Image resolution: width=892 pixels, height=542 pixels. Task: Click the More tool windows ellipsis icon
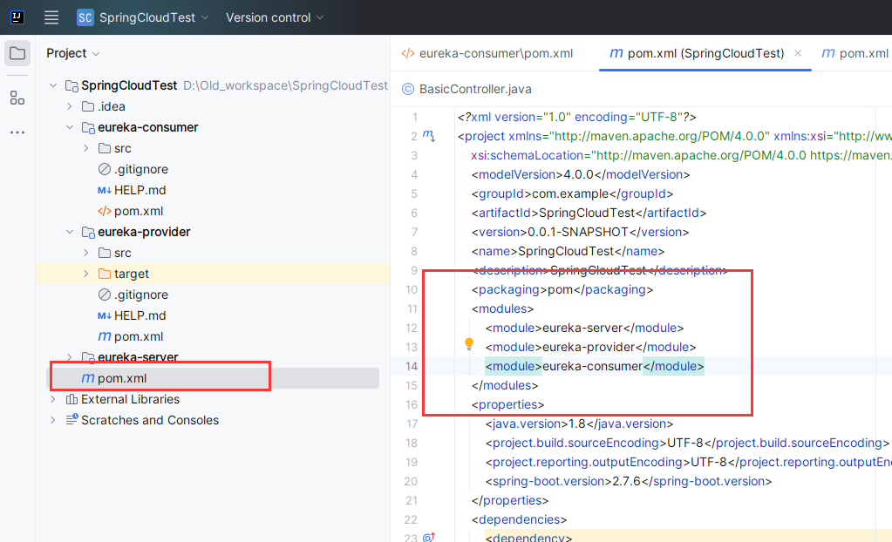coord(17,132)
